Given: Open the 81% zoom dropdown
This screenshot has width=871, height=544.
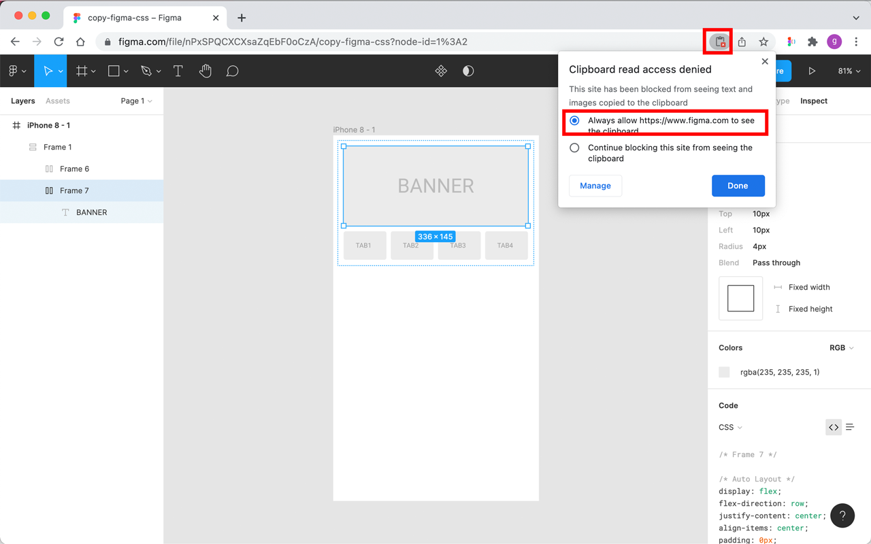Looking at the screenshot, I should tap(849, 71).
